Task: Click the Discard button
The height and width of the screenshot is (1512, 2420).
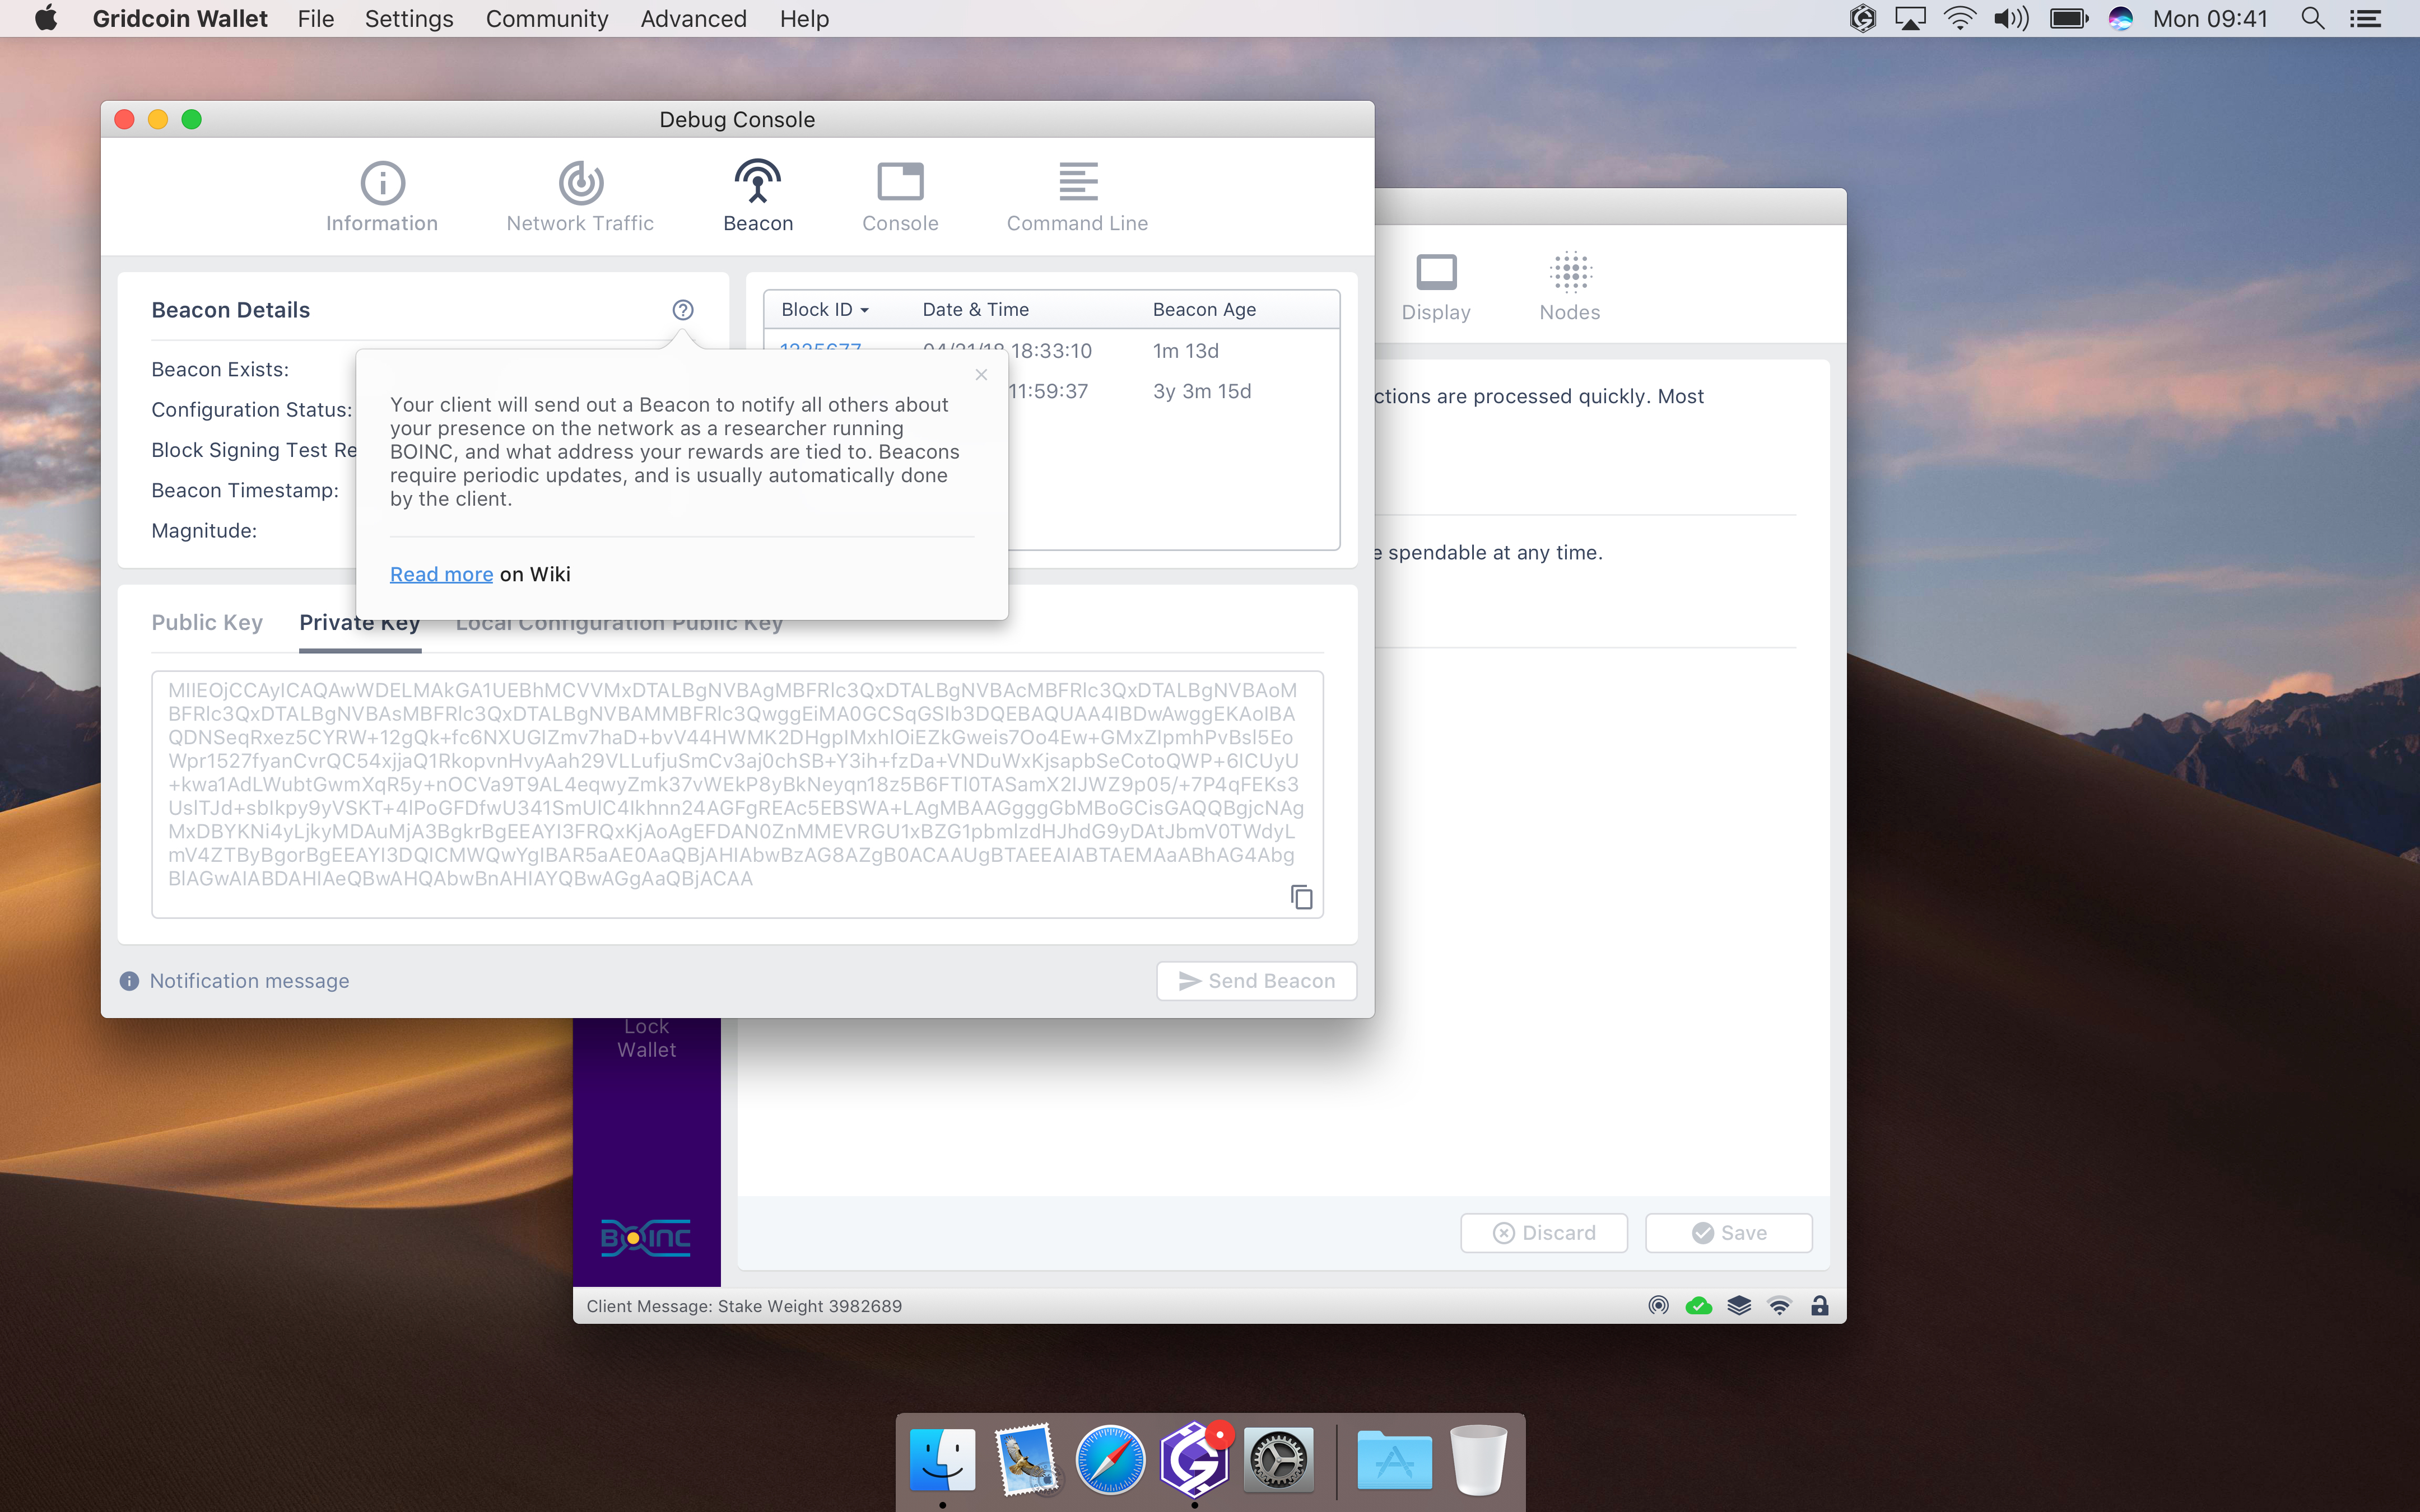Action: (1543, 1233)
